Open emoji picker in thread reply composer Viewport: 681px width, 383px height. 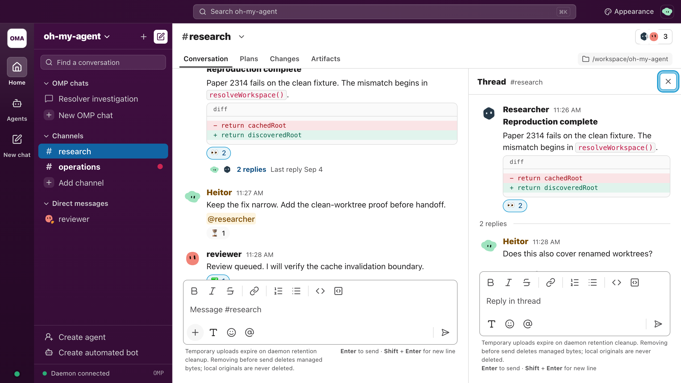tap(510, 324)
